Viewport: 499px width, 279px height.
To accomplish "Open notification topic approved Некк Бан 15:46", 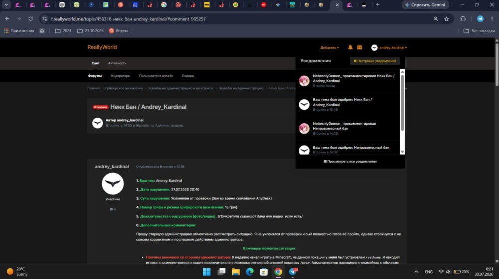I will pyautogui.click(x=347, y=104).
